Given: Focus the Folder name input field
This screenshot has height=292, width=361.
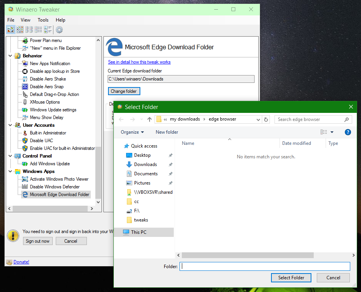Looking at the screenshot, I should pyautogui.click(x=265, y=266).
